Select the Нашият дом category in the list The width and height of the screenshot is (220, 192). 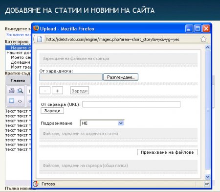(x=19, y=52)
